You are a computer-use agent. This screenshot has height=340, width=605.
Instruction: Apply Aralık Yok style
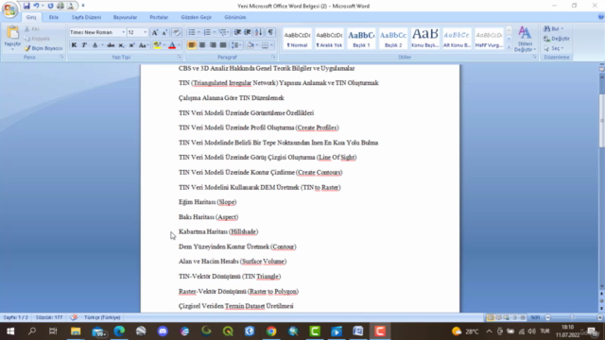click(x=329, y=38)
